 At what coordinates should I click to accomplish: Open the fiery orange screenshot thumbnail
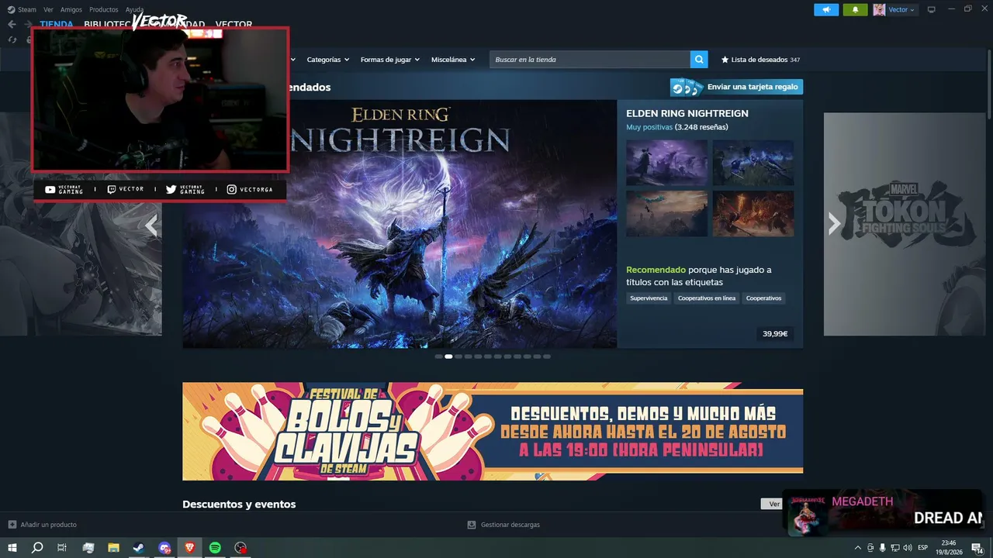[x=753, y=214]
